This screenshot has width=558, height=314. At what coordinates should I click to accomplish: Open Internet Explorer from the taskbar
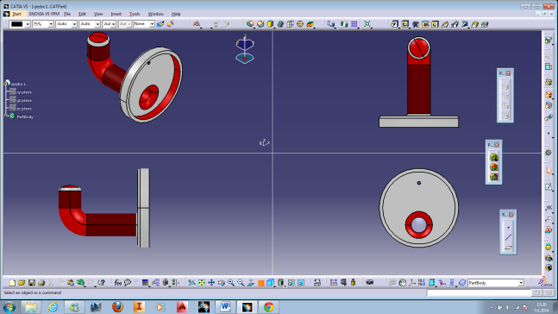pos(53,307)
